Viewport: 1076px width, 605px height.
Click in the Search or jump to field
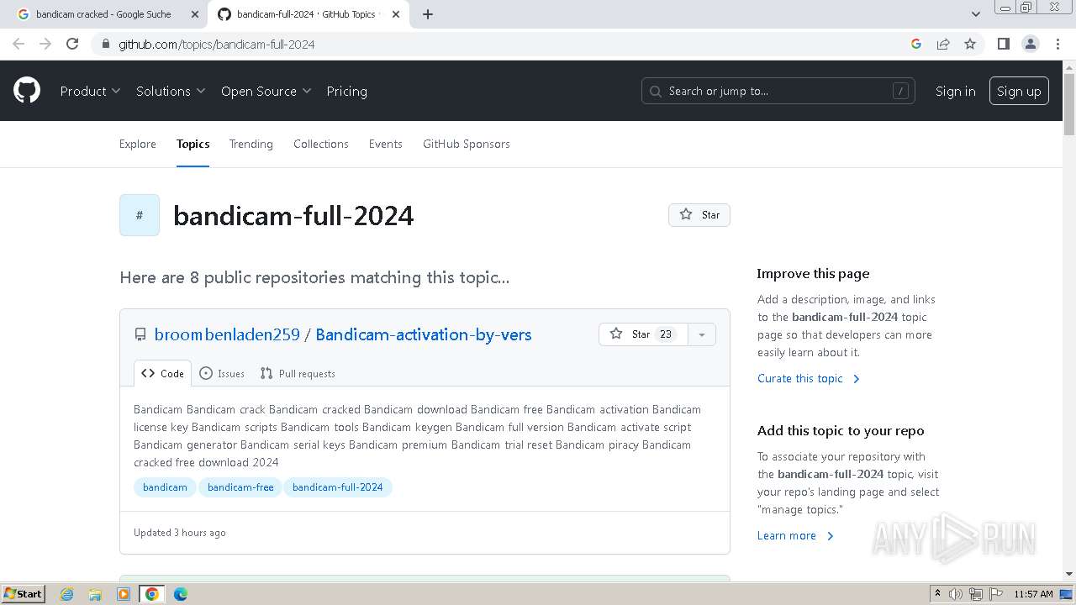click(x=778, y=91)
